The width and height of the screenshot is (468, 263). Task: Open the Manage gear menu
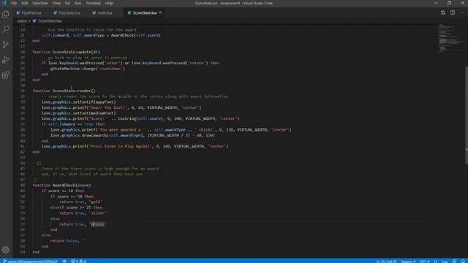click(x=6, y=250)
